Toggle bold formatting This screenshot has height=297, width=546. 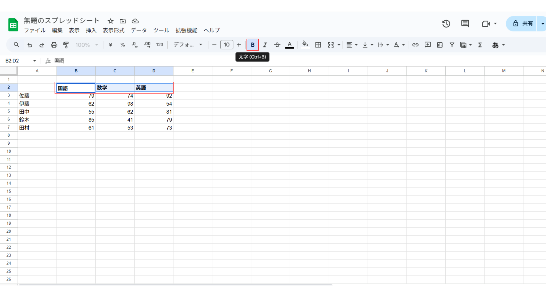click(x=253, y=45)
